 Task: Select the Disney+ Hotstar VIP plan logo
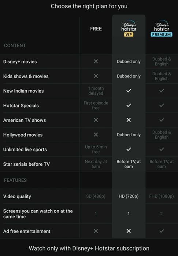point(129,29)
